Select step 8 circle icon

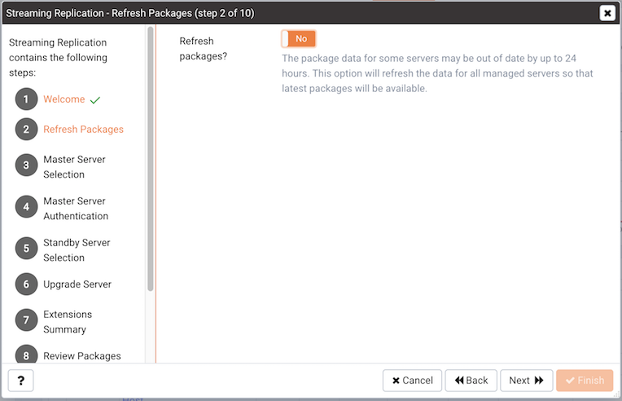click(26, 355)
